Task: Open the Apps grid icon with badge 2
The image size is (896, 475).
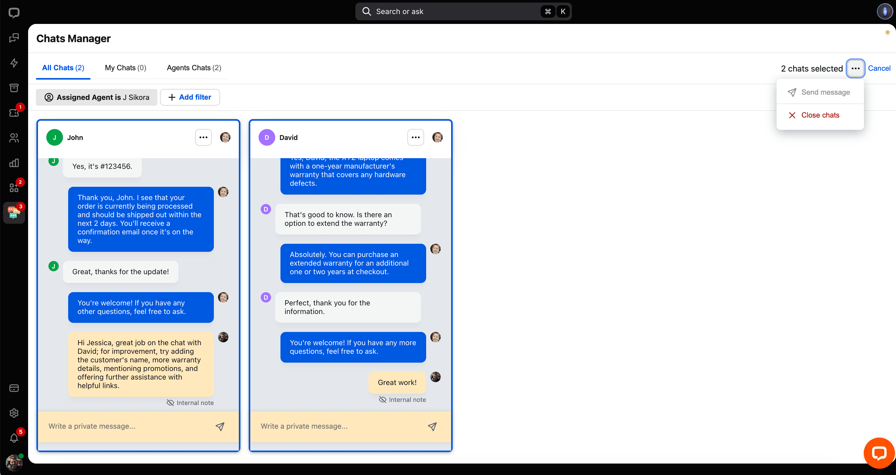Action: [14, 188]
